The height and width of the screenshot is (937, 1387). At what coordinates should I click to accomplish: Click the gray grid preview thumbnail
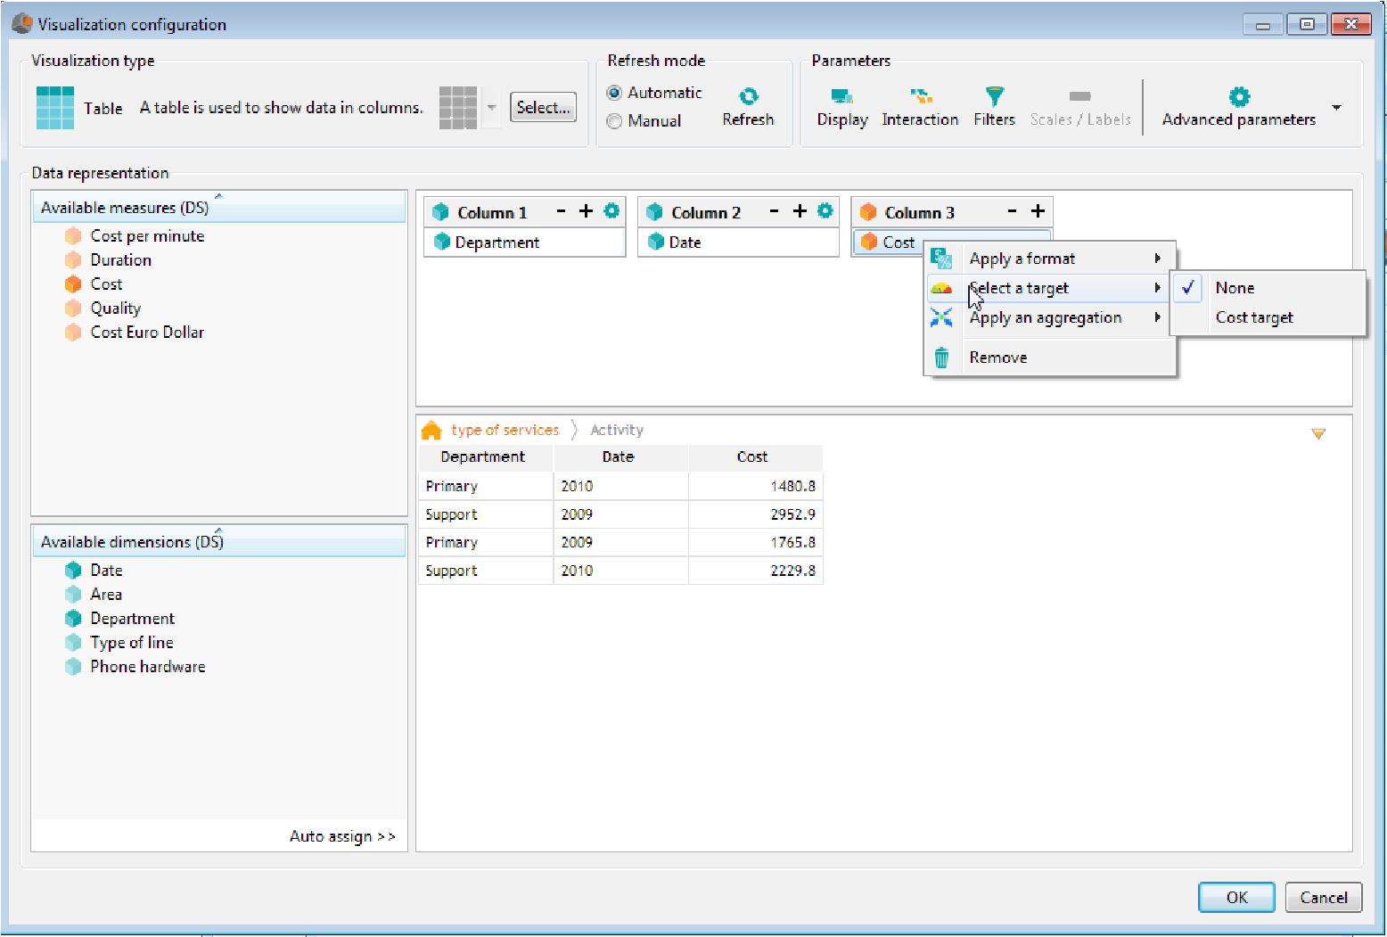coord(458,108)
